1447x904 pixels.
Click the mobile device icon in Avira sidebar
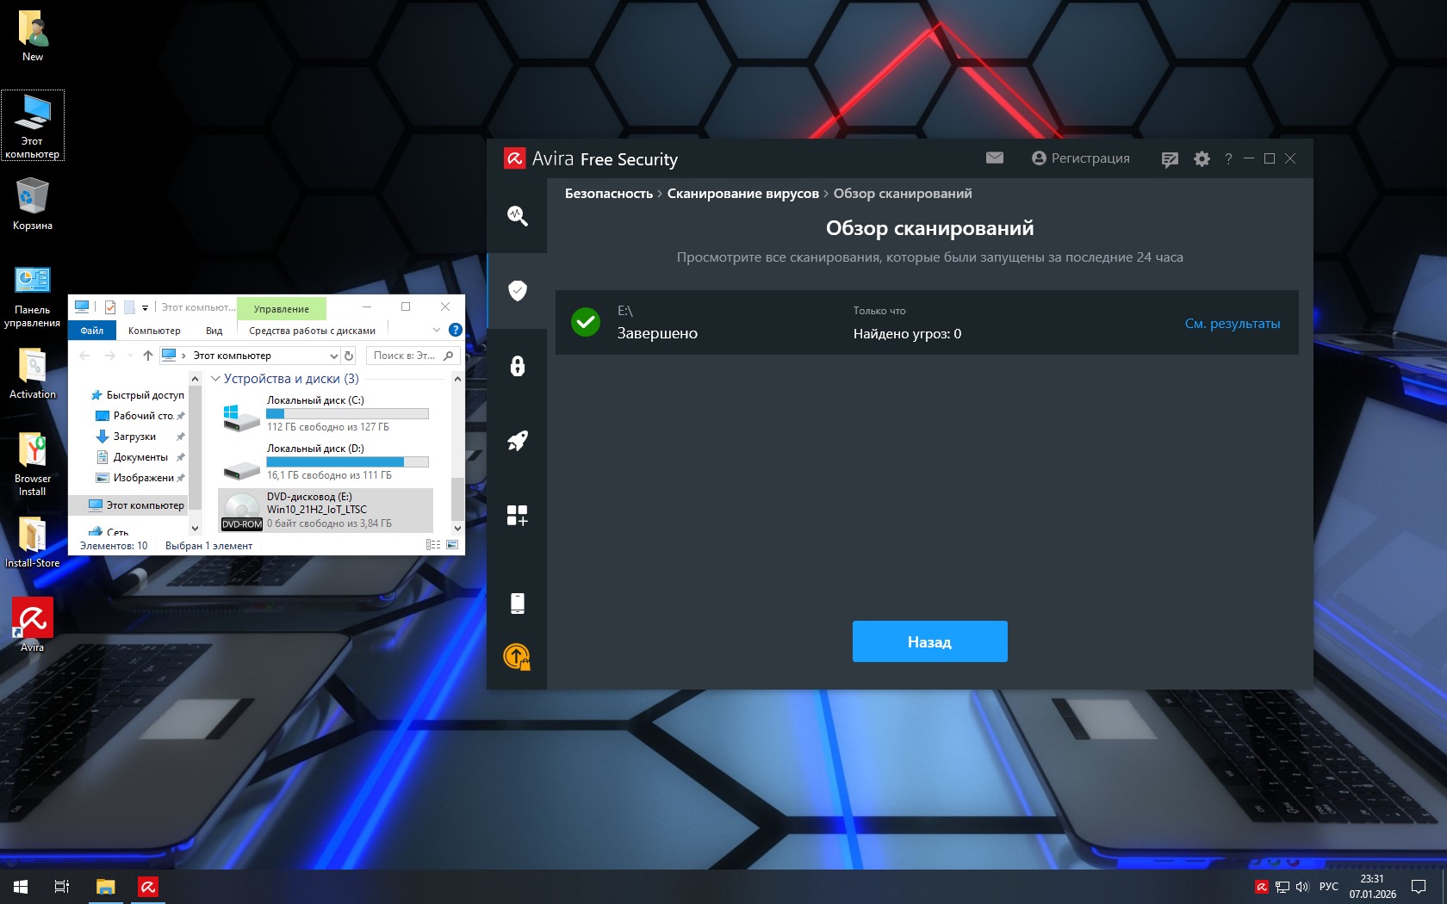[x=517, y=603]
